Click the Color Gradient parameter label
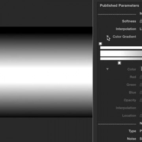Image resolution: width=142 pixels, height=142 pixels. 124,37
